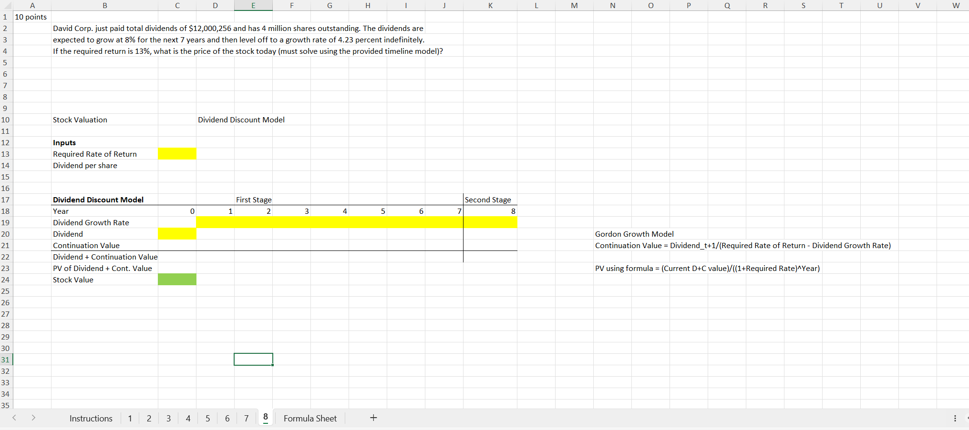The height and width of the screenshot is (430, 969).
Task: Click the 'Dividend per share' label
Action: click(85, 165)
